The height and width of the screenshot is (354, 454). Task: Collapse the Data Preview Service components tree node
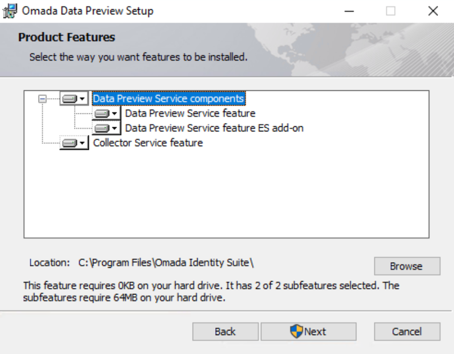click(x=42, y=99)
